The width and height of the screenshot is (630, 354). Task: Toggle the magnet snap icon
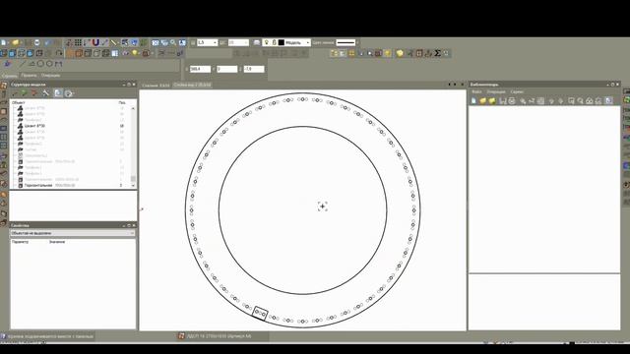click(95, 42)
